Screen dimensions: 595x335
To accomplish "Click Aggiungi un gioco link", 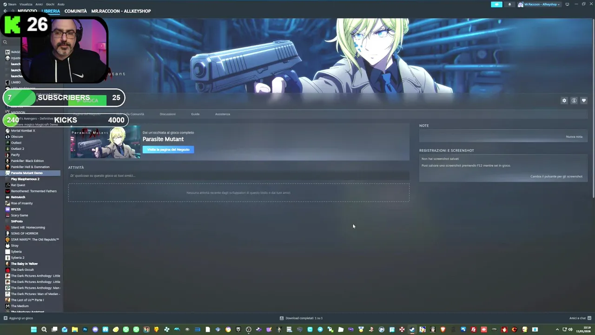I will click(21, 318).
